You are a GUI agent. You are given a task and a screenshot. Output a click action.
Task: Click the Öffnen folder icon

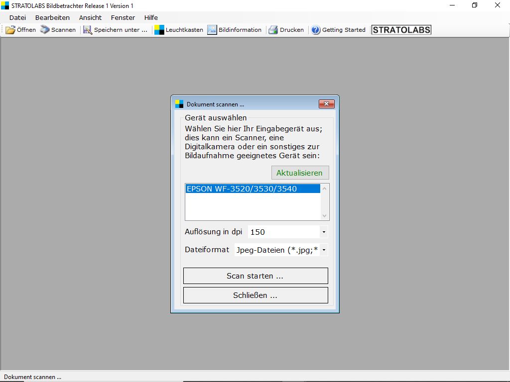point(10,30)
